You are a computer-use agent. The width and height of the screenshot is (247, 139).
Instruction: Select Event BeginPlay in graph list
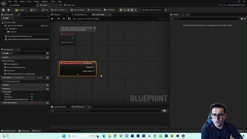pos(12,64)
